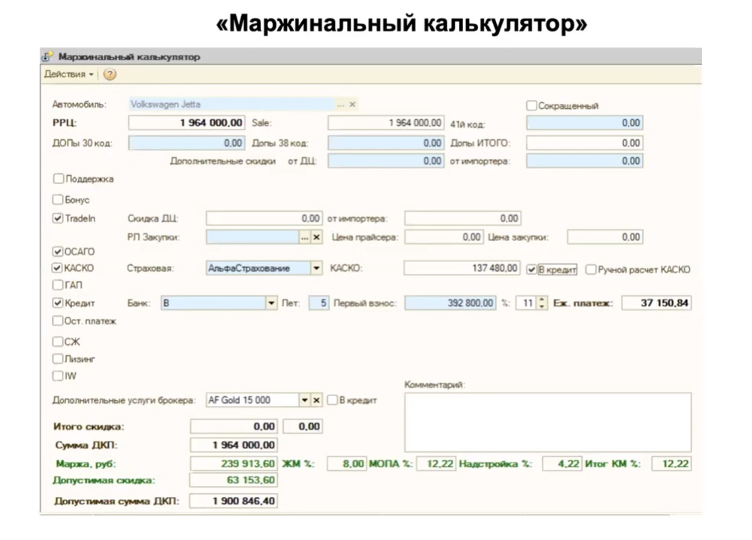Expand the Страховая dropdown list
Viewport: 752px width, 540px height.
tap(316, 268)
